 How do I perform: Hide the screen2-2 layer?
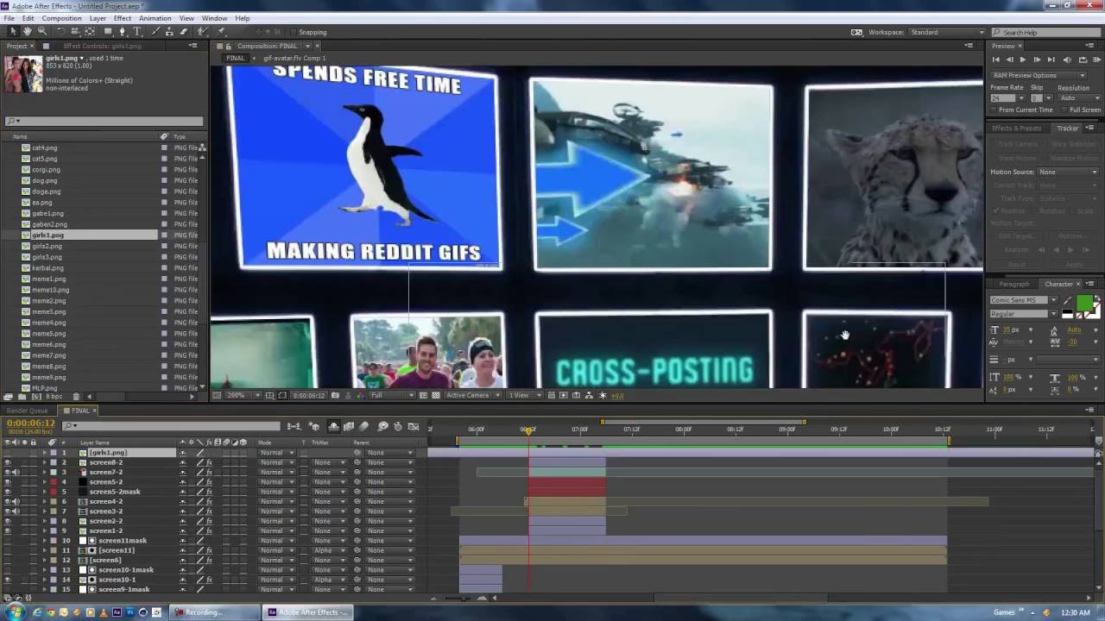tap(8, 521)
